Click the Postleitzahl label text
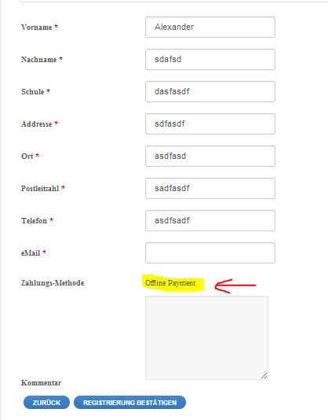This screenshot has height=420, width=328. [x=40, y=188]
